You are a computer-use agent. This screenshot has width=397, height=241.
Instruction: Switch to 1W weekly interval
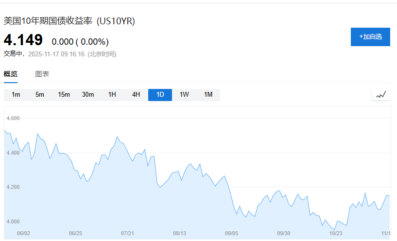coord(184,95)
